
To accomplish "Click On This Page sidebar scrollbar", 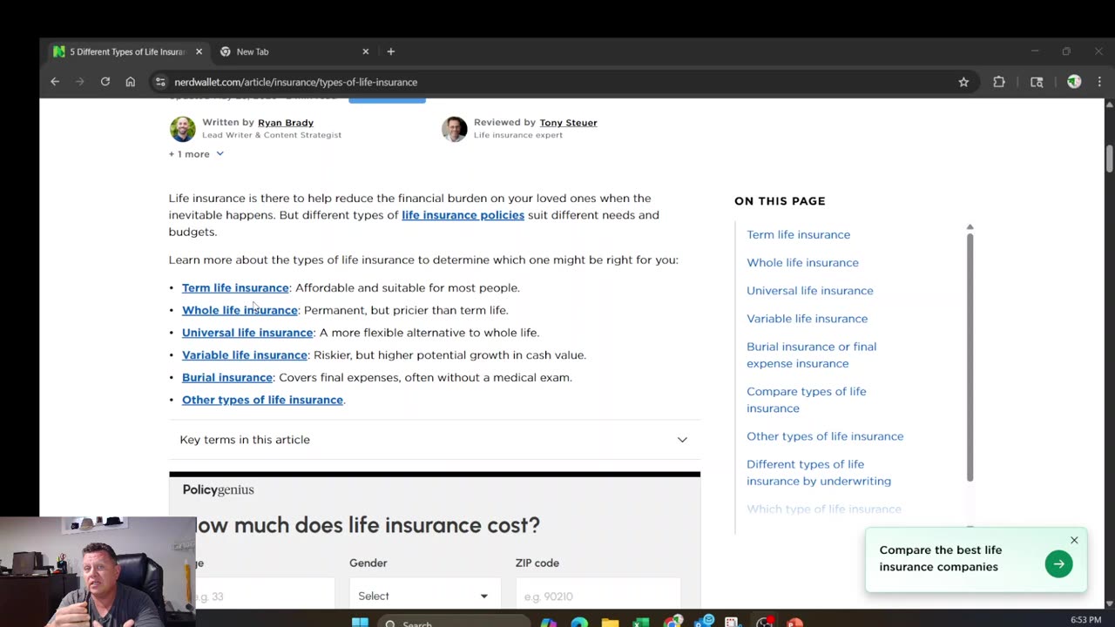I will (970, 357).
